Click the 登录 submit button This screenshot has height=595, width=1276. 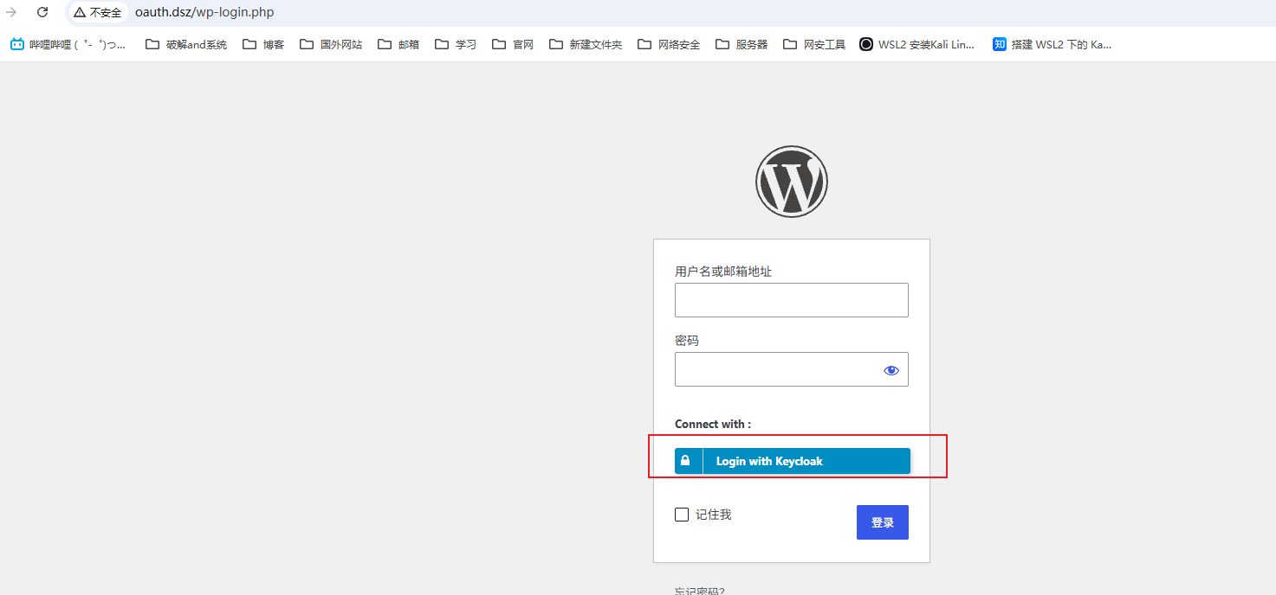tap(882, 522)
